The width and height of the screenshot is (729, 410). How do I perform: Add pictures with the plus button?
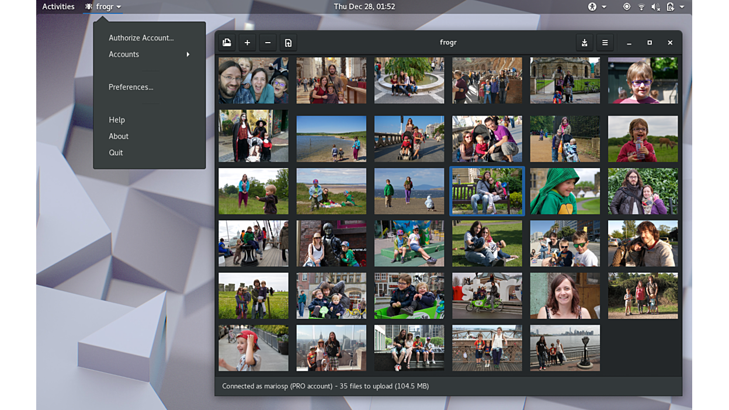coord(247,43)
